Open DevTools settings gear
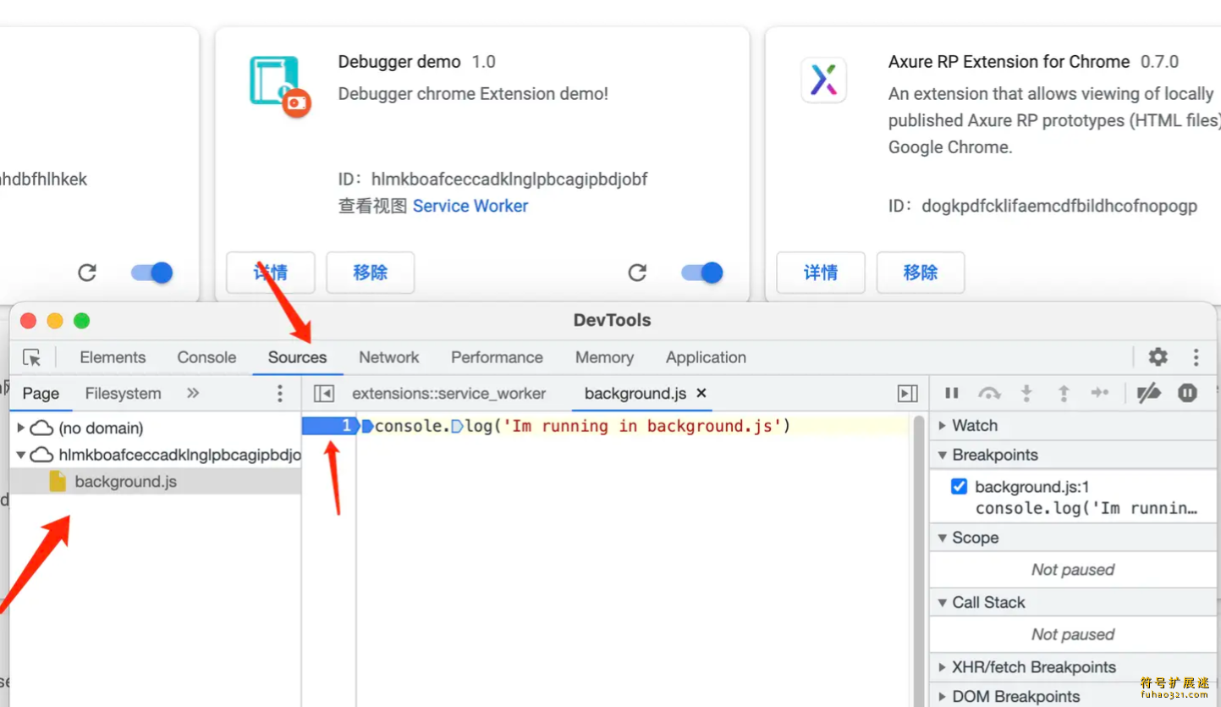Screen dimensions: 1221x707 pyautogui.click(x=1158, y=357)
